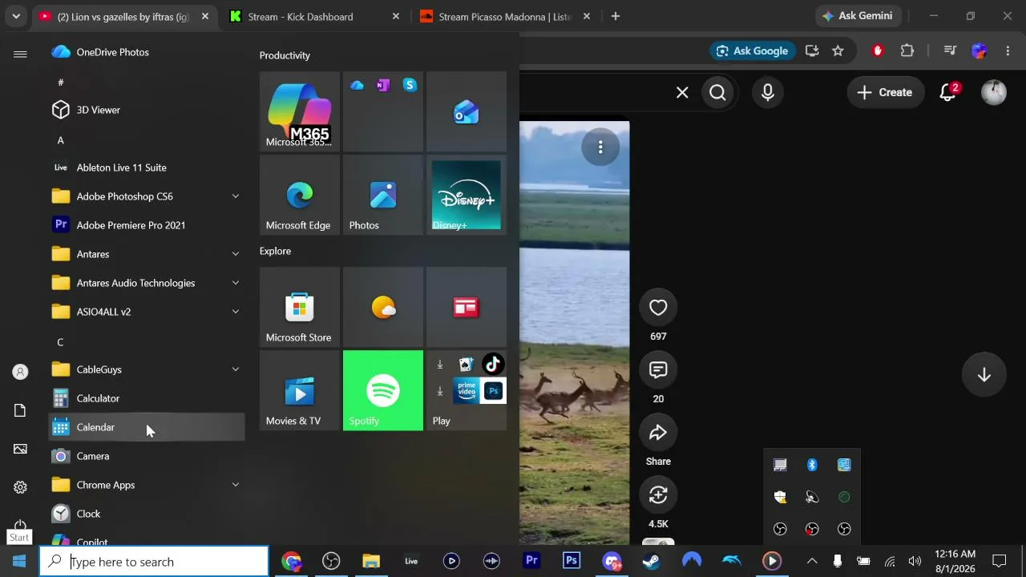Launch the Outlook tile
Viewport: 1026px width, 577px height.
coord(467,111)
